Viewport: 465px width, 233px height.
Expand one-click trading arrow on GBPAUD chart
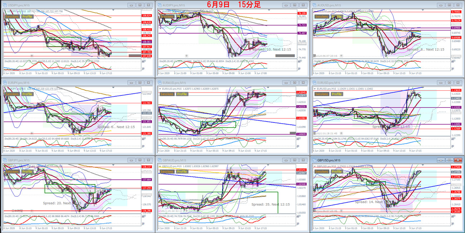coord(160,167)
